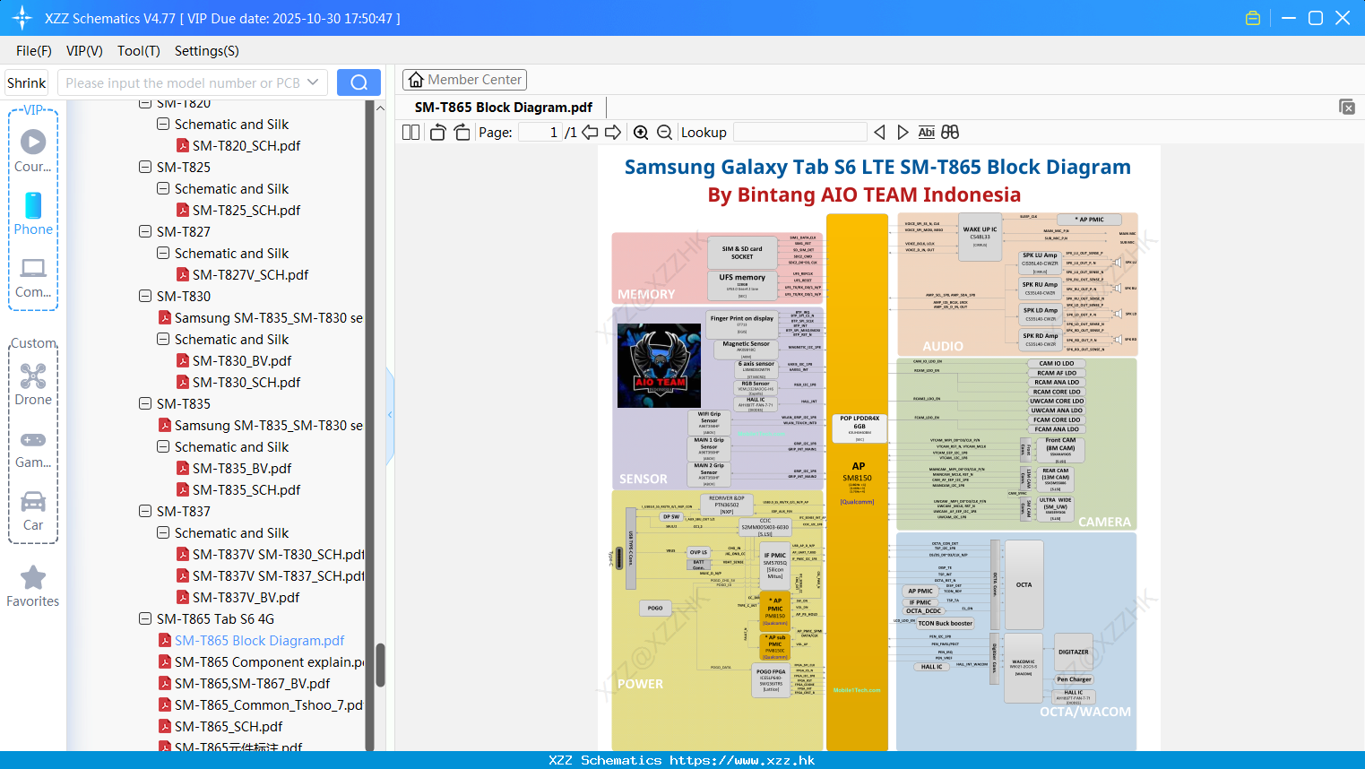
Task: Rotate page counterclockwise
Action: tap(437, 132)
